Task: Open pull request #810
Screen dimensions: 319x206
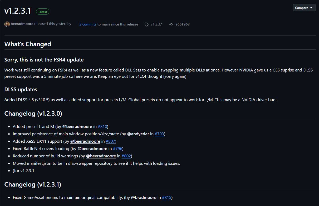Action: click(103, 126)
